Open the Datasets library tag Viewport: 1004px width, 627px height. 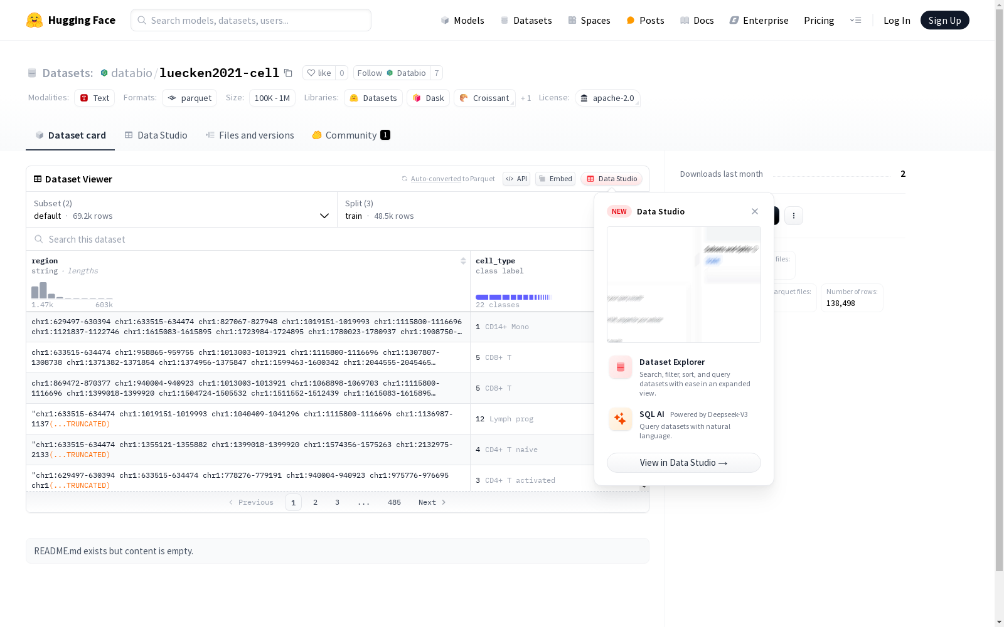373,98
